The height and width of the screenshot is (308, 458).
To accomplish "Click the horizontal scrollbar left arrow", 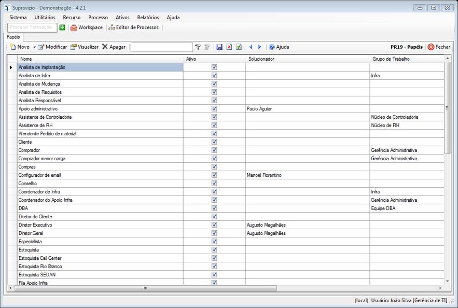I will pos(11,288).
